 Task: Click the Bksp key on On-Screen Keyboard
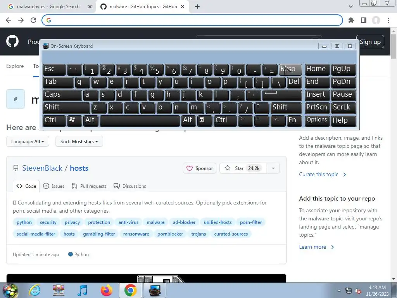click(x=290, y=69)
